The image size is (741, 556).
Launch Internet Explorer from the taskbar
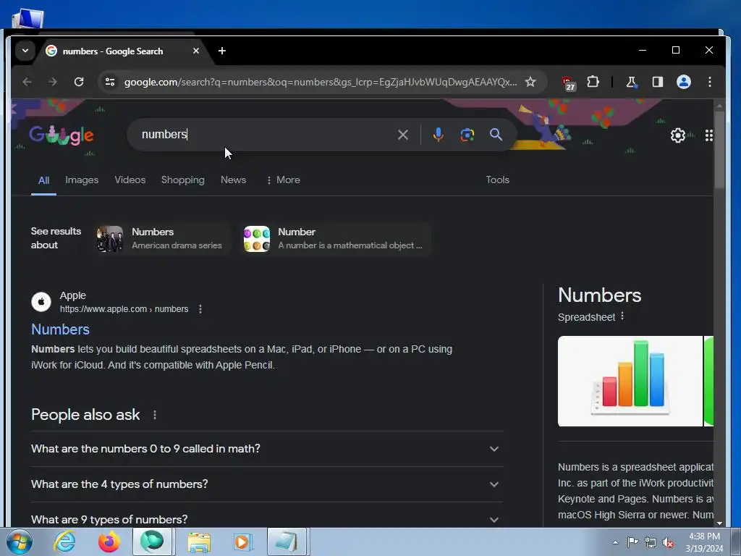[64, 542]
